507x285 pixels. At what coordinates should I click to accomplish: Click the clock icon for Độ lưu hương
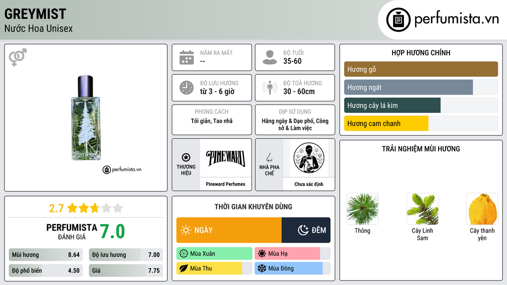[x=187, y=88]
